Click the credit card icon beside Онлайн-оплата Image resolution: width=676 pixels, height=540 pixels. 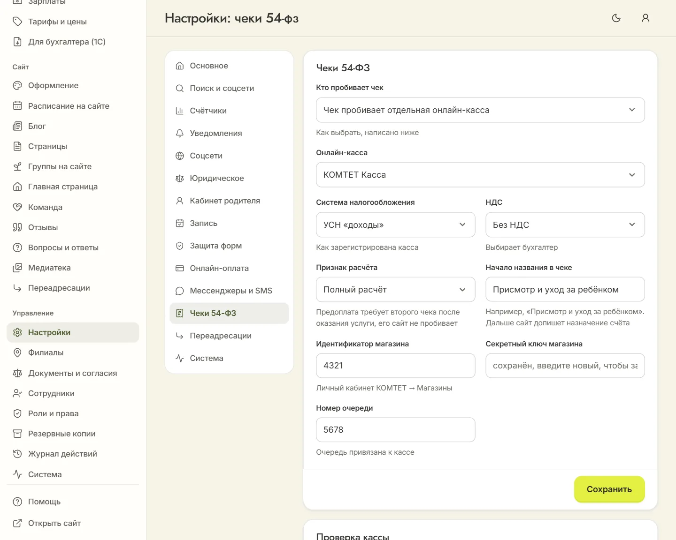coord(179,268)
